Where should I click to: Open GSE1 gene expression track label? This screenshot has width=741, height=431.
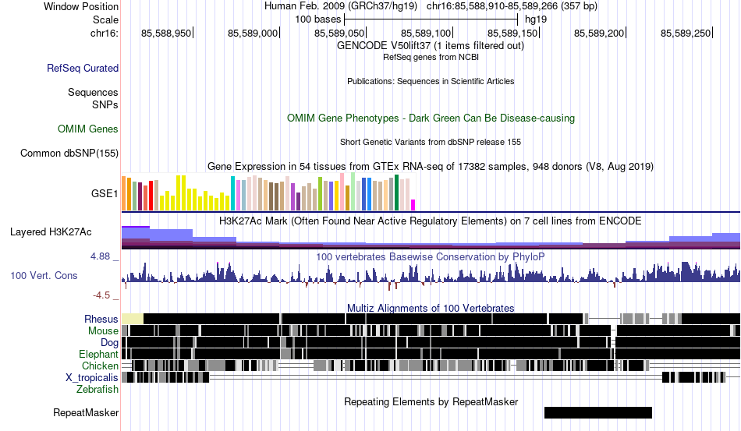click(x=105, y=193)
